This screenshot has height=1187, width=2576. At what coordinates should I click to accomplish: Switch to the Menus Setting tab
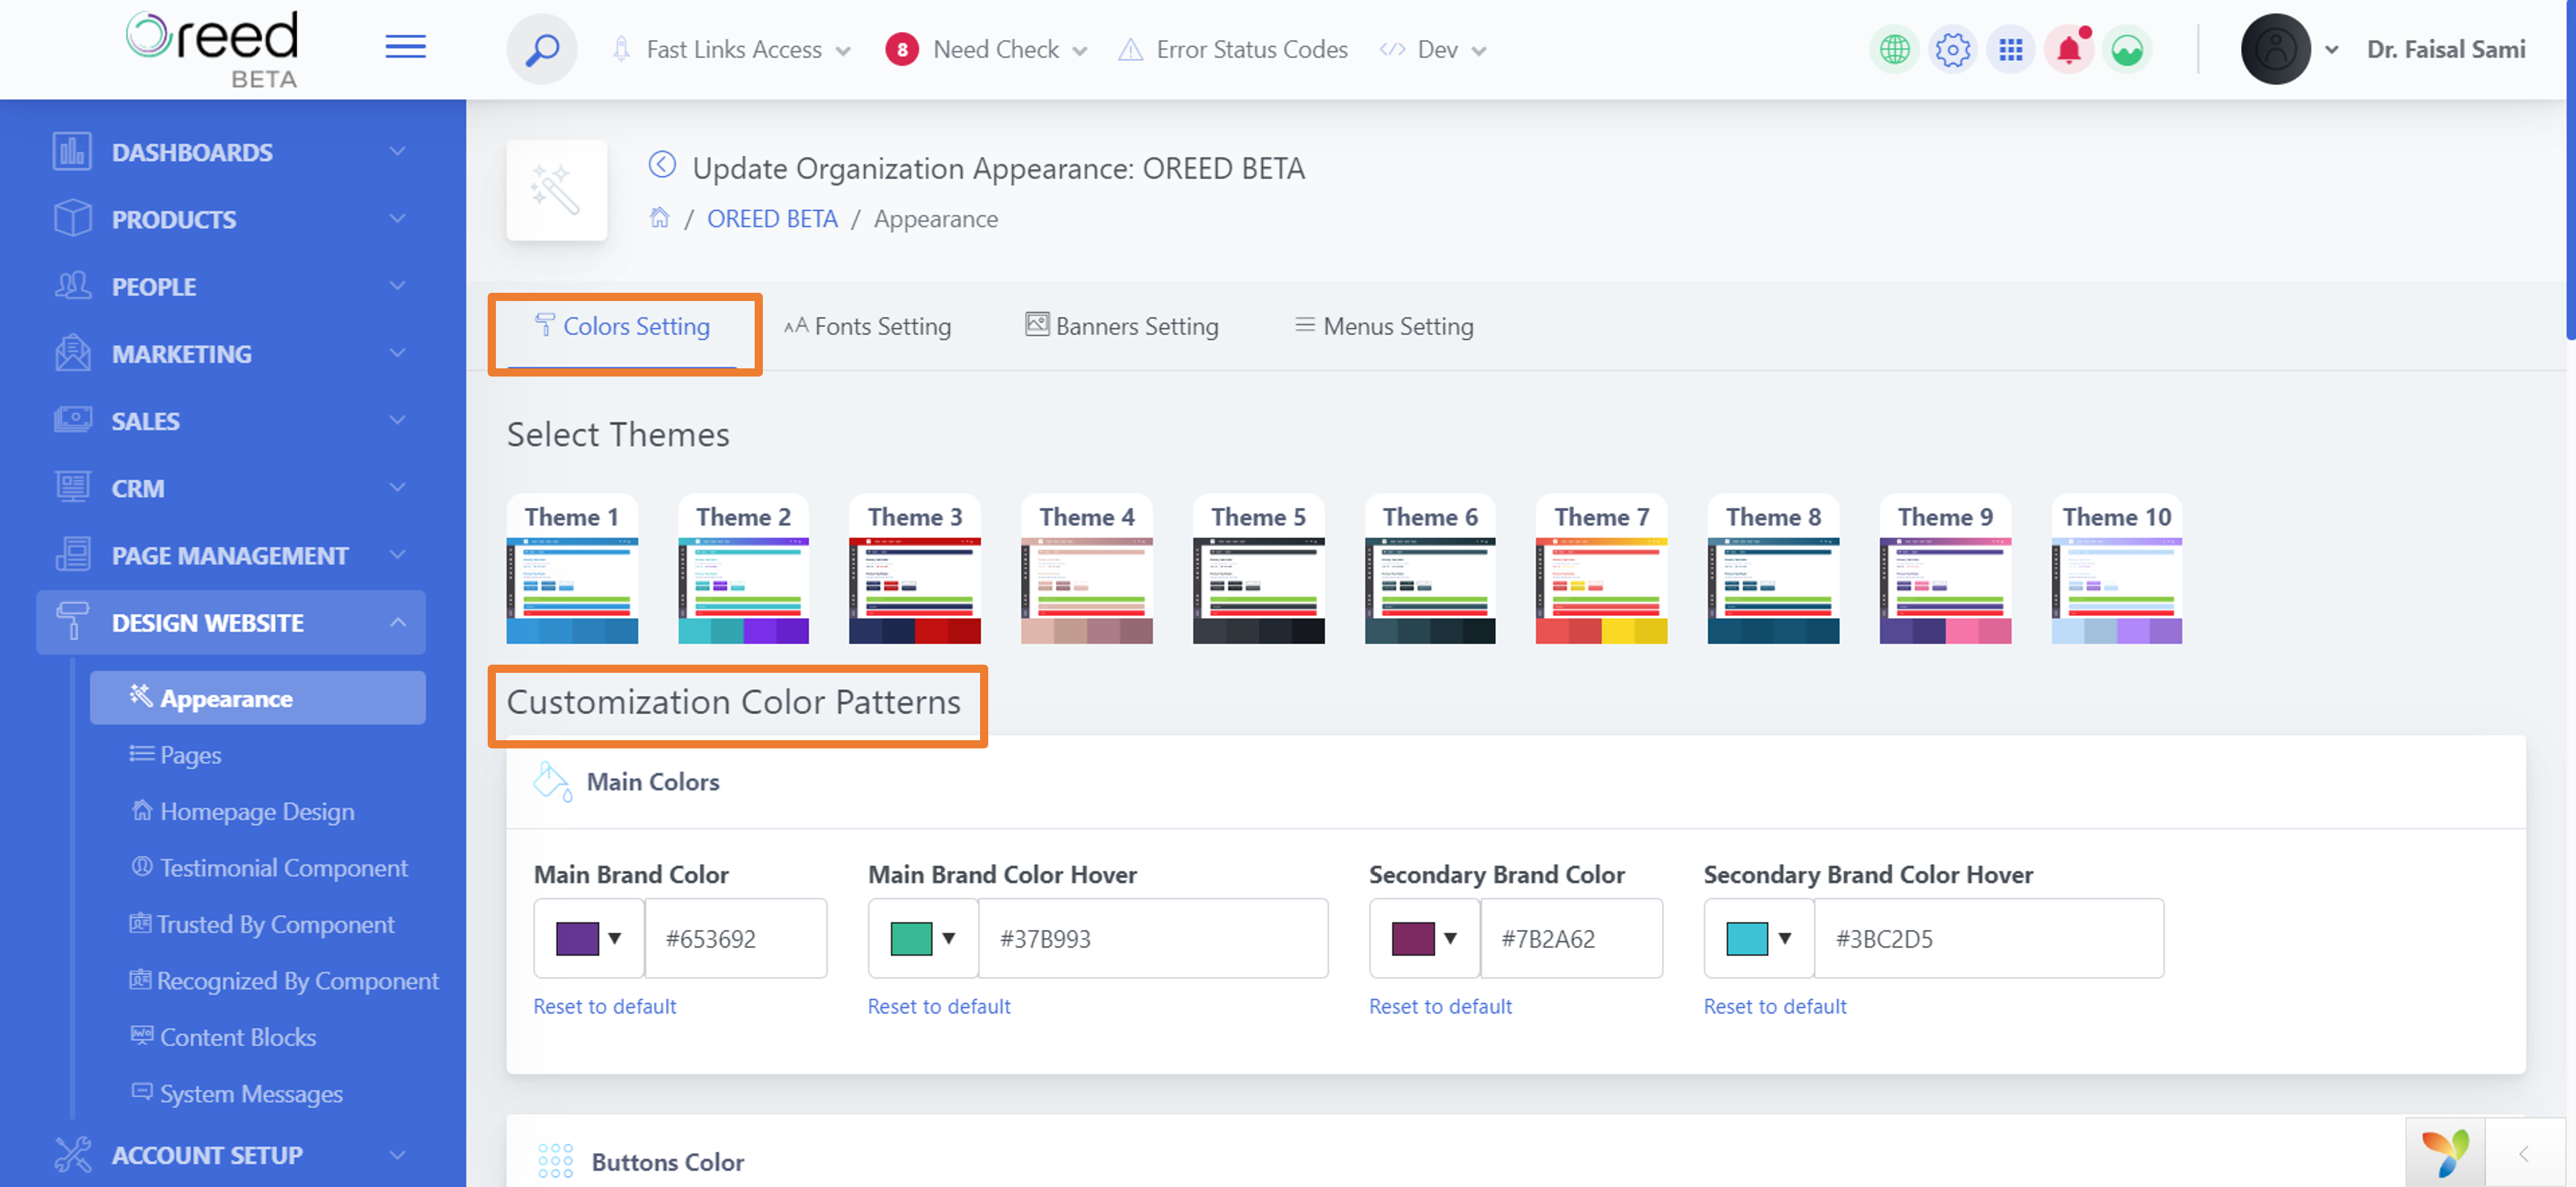pyautogui.click(x=1384, y=326)
